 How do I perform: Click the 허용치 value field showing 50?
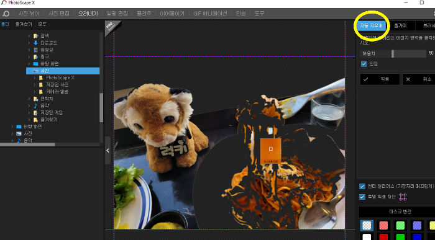[431, 53]
